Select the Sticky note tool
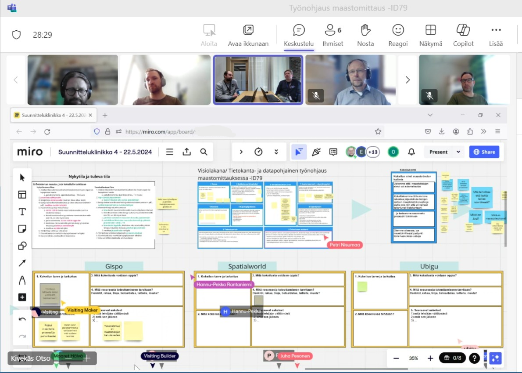Image resolution: width=522 pixels, height=373 pixels. click(22, 228)
